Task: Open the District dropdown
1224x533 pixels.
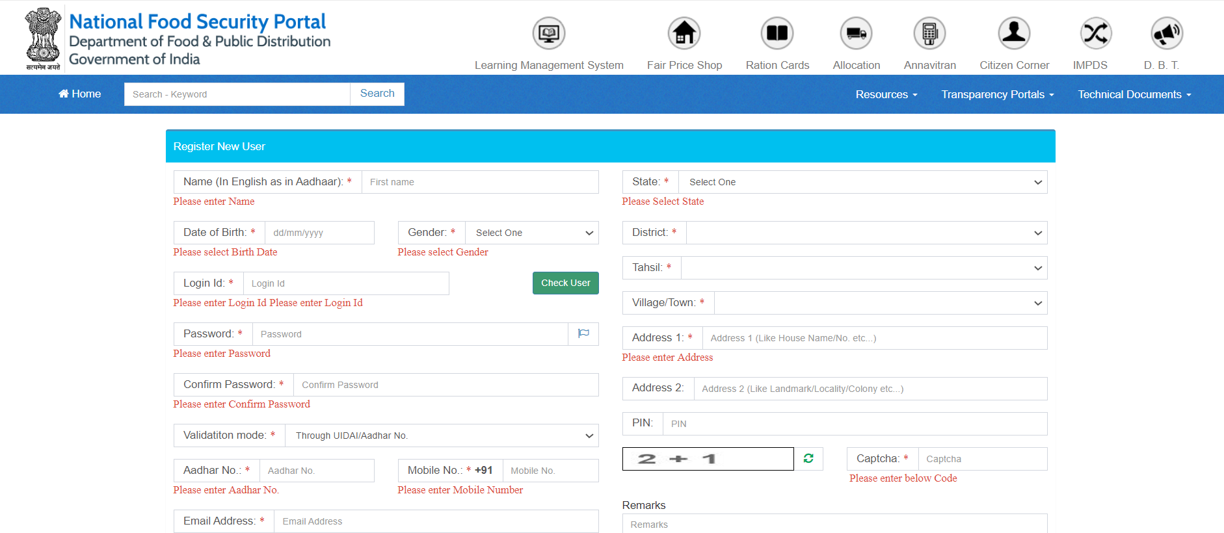Action: click(x=866, y=233)
